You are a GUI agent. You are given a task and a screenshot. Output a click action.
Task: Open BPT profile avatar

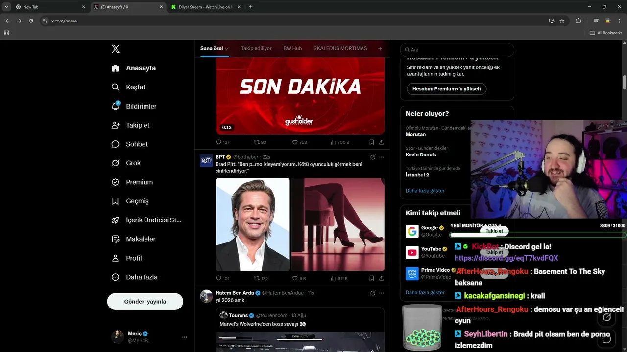click(206, 160)
